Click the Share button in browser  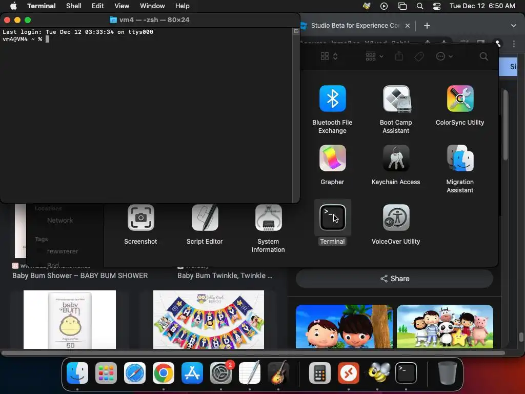point(394,279)
